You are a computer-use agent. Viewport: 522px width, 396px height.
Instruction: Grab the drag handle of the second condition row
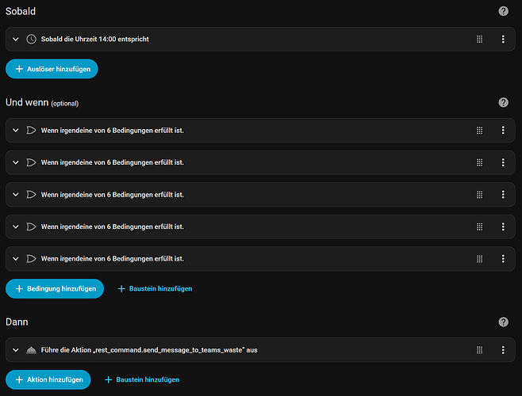coord(479,162)
